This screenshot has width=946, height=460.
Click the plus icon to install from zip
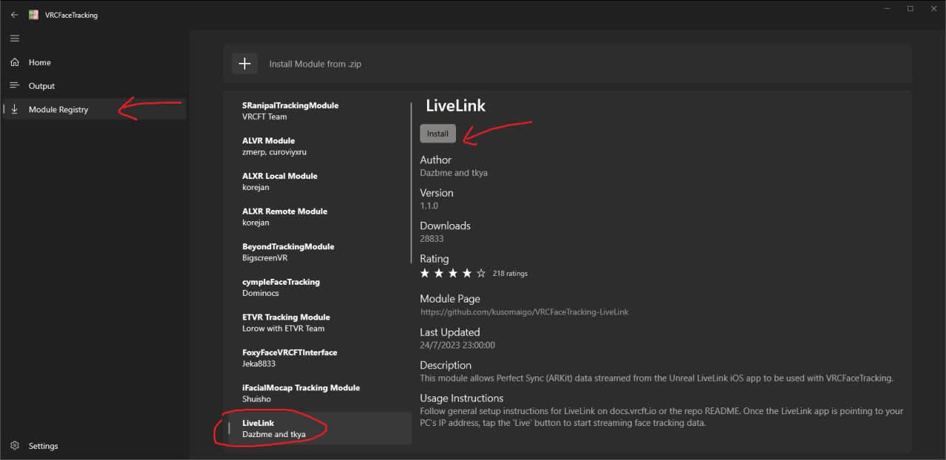pyautogui.click(x=245, y=64)
